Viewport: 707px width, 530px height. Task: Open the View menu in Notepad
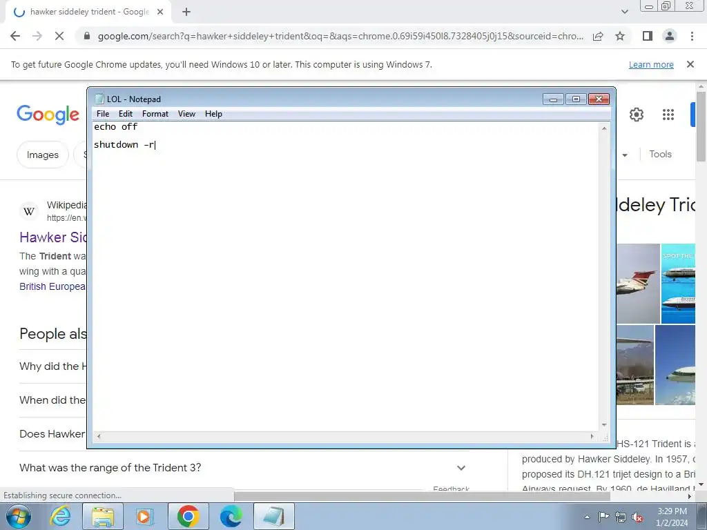(186, 114)
